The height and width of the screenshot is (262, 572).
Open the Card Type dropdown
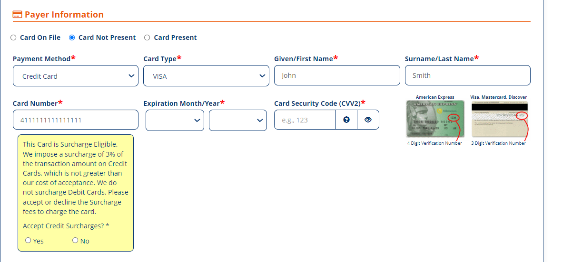[206, 76]
